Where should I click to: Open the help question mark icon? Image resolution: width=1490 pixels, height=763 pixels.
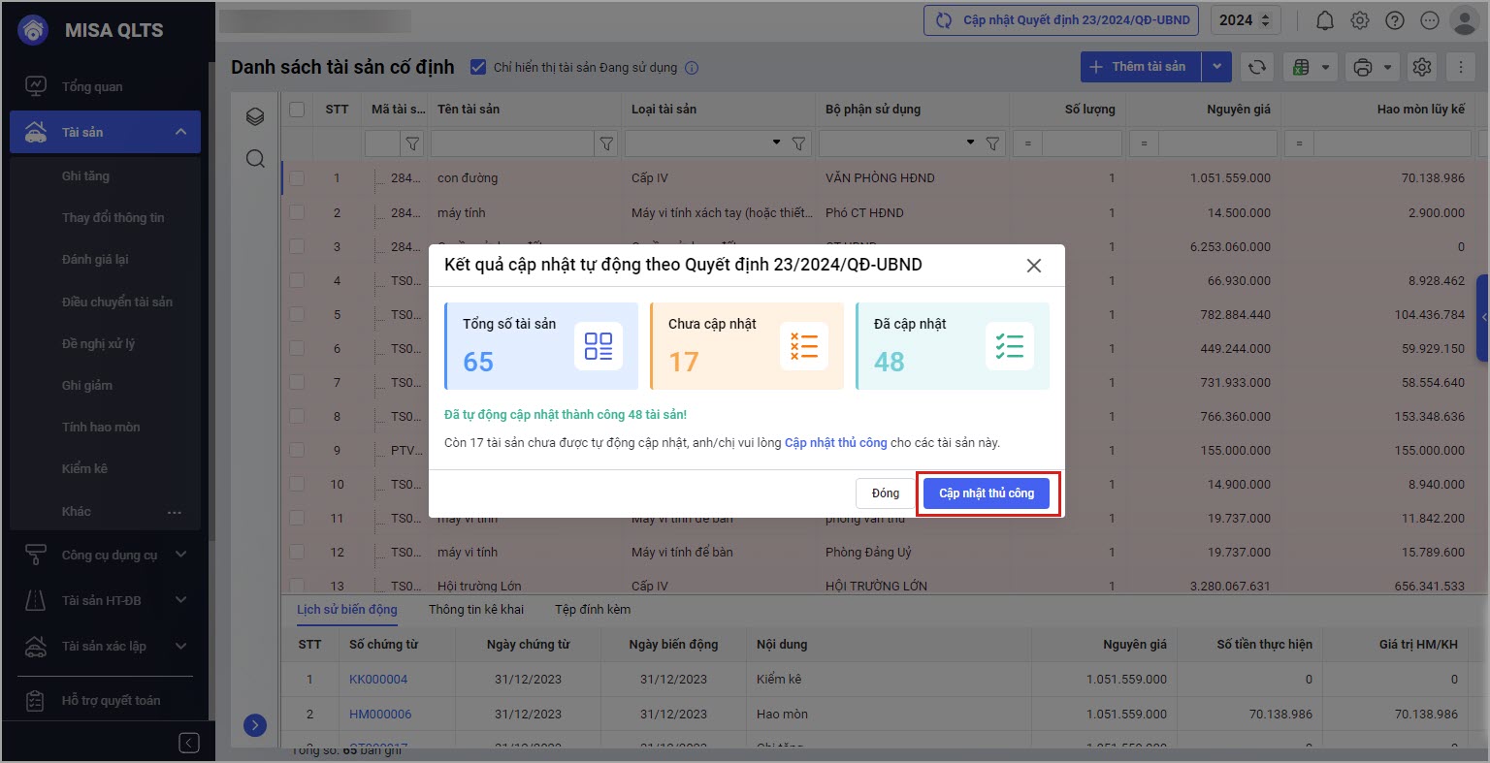pyautogui.click(x=1394, y=20)
